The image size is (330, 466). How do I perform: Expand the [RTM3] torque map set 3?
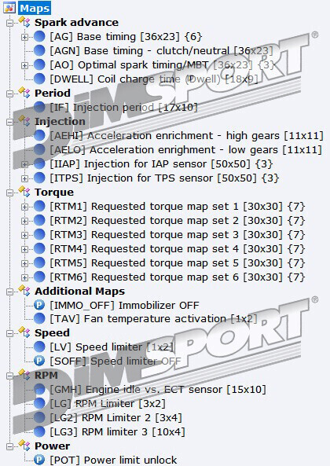click(x=24, y=236)
